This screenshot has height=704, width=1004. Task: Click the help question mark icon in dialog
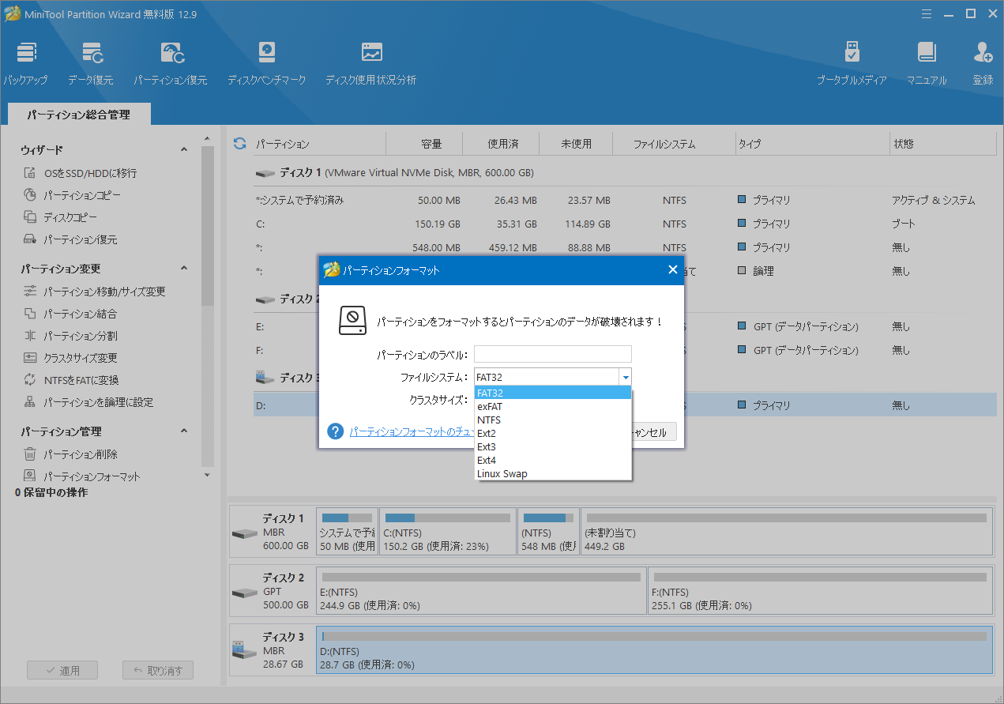click(x=336, y=431)
